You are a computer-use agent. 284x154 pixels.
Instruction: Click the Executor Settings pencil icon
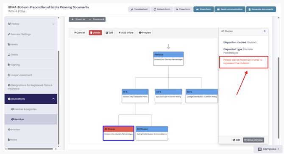tap(9, 34)
